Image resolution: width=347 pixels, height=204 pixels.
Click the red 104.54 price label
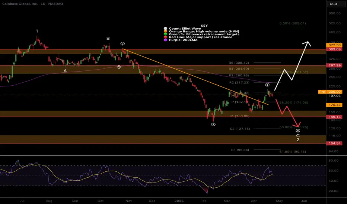point(334,143)
